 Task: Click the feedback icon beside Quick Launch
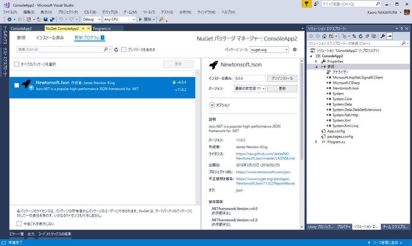tap(316, 4)
